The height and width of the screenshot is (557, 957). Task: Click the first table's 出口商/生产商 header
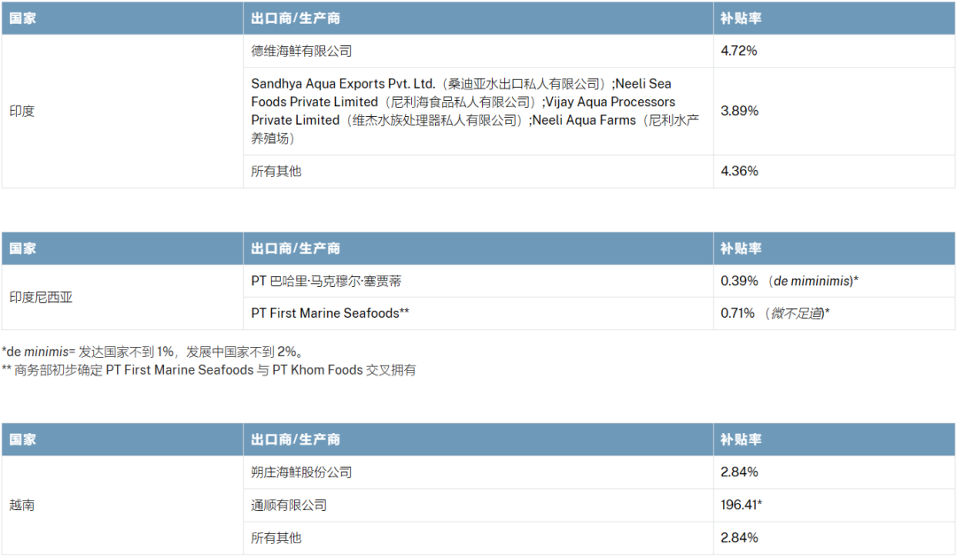pos(295,17)
